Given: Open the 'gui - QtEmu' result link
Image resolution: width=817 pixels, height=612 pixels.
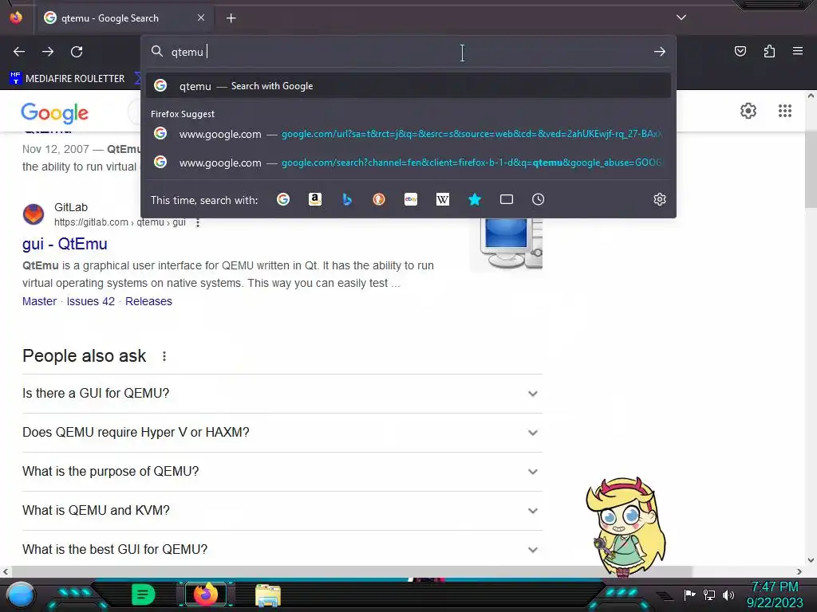Looking at the screenshot, I should 65,244.
